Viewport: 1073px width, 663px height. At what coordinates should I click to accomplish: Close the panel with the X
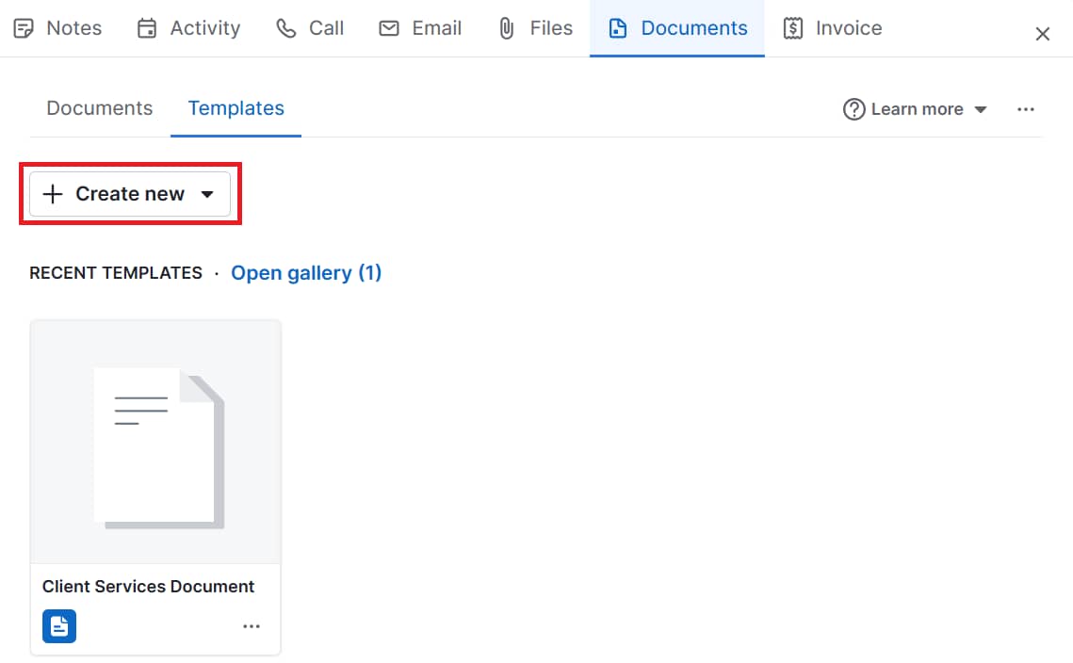click(x=1043, y=33)
